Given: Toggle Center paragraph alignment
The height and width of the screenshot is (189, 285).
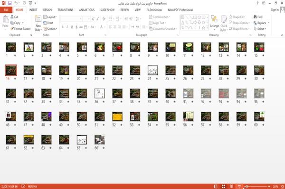Looking at the screenshot, I should tap(114, 27).
